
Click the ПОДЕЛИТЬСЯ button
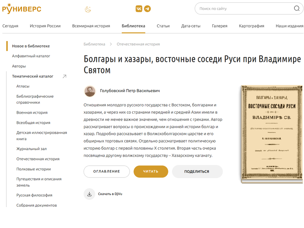pyautogui.click(x=197, y=172)
